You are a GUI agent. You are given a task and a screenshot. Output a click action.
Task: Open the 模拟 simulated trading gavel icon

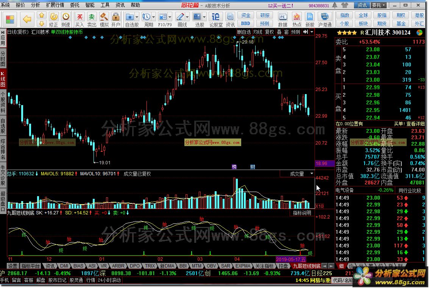coord(104,17)
